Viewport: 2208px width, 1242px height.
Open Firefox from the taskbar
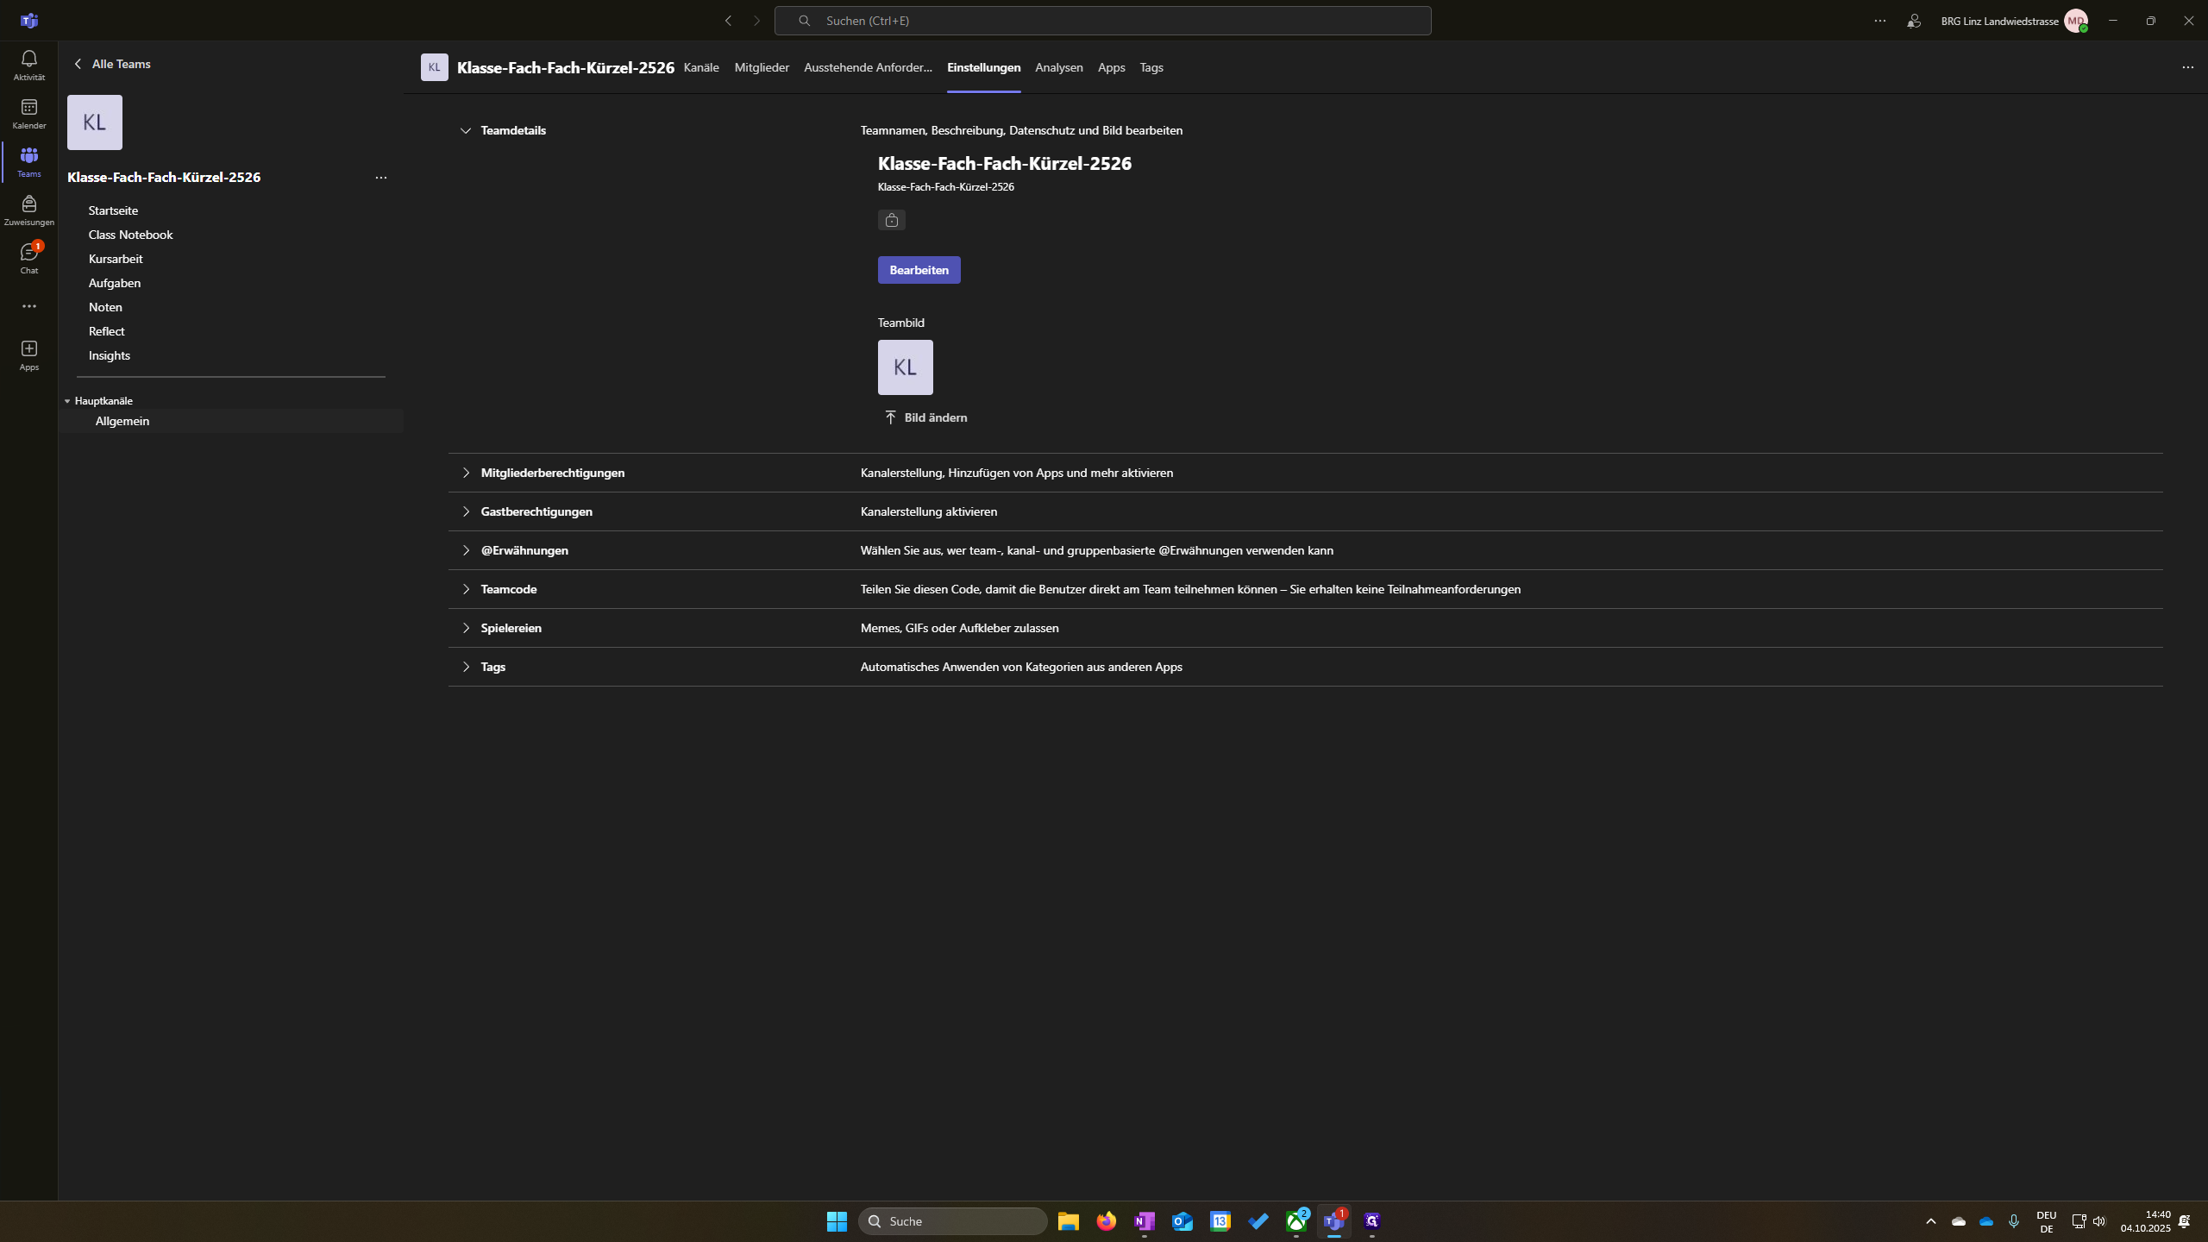tap(1106, 1220)
